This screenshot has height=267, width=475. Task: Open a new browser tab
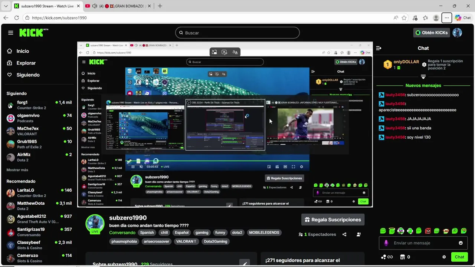click(160, 6)
